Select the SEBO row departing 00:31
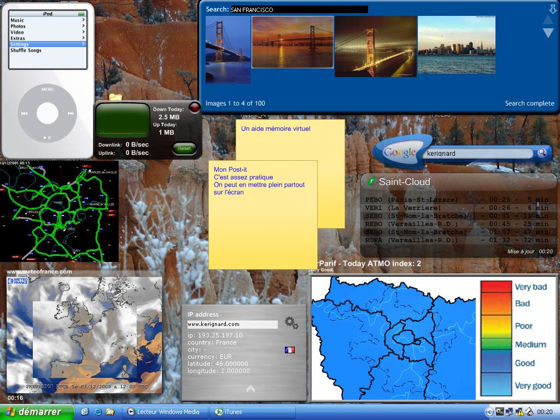The image size is (560, 420). click(x=457, y=216)
